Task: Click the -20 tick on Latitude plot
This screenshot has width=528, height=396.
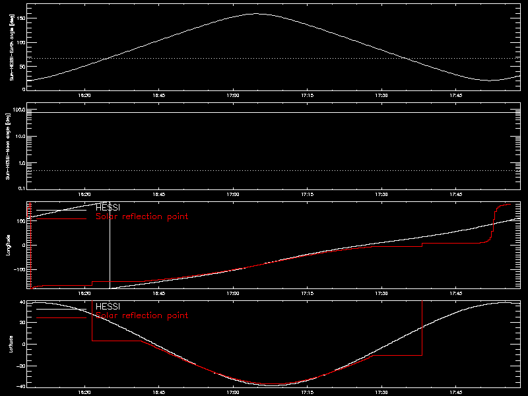Action: pyautogui.click(x=21, y=366)
